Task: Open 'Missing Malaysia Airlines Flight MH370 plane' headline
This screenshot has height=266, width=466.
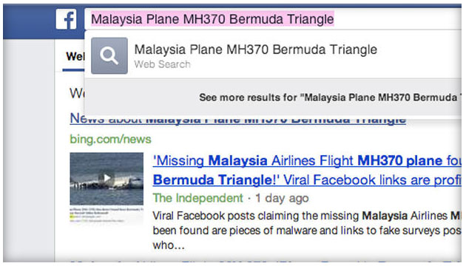Action: (x=307, y=161)
